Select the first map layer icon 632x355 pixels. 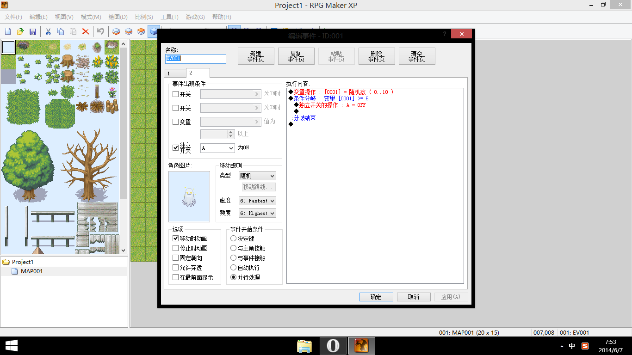pyautogui.click(x=116, y=31)
